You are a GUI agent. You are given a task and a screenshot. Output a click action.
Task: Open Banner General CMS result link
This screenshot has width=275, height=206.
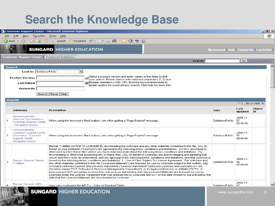[x=27, y=184]
